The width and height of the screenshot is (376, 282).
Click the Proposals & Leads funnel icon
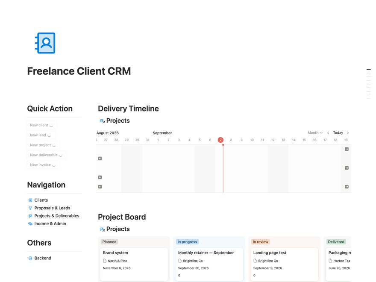[x=30, y=208]
